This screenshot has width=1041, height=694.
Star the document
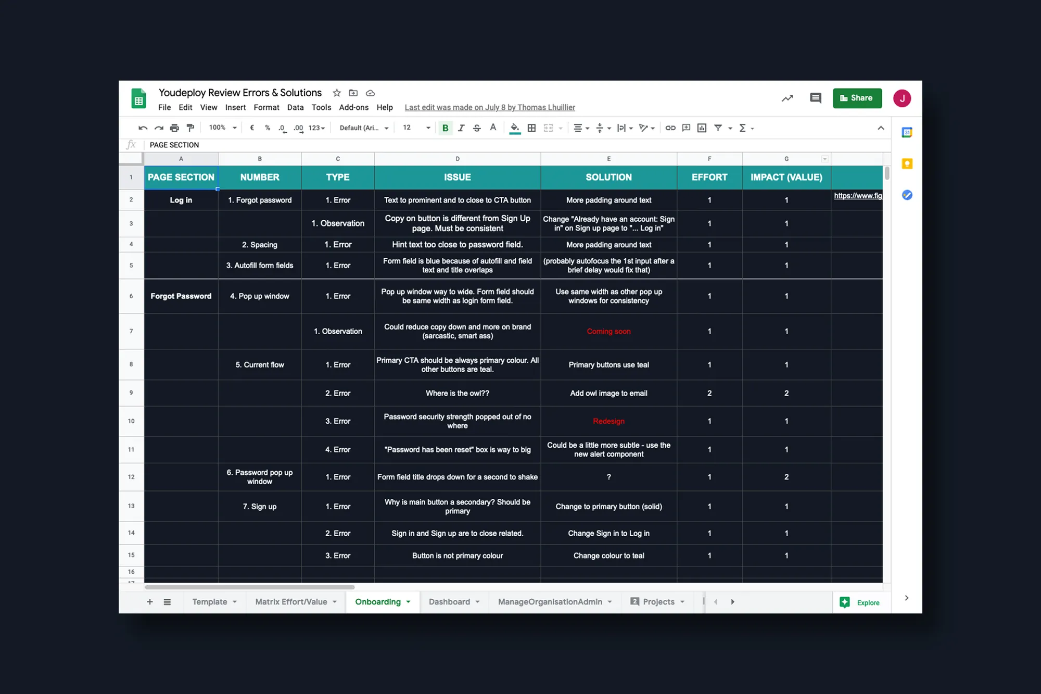click(337, 93)
